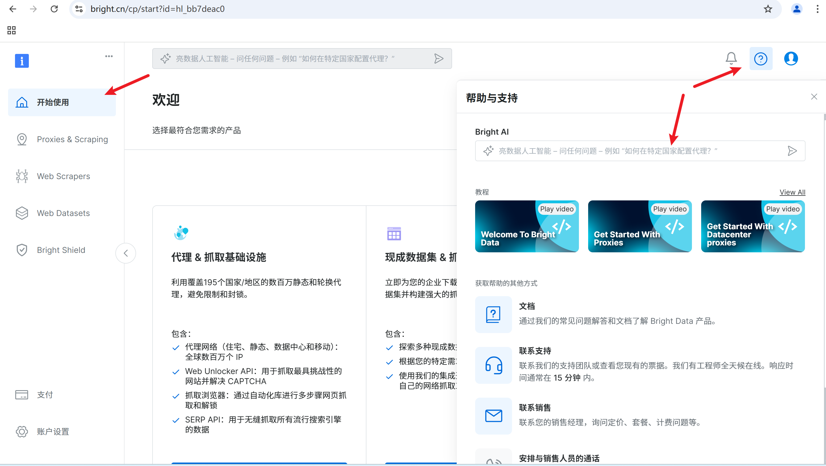Image resolution: width=826 pixels, height=466 pixels.
Task: Send query with the top AI search arrow
Action: tap(438, 59)
